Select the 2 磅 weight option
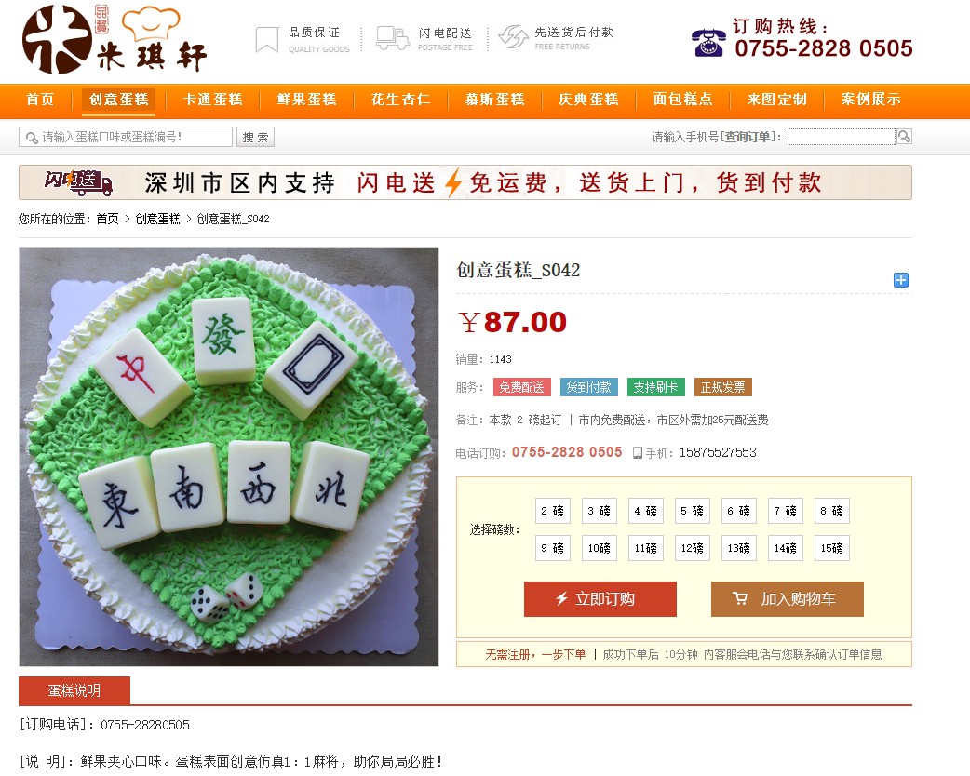 tap(552, 511)
